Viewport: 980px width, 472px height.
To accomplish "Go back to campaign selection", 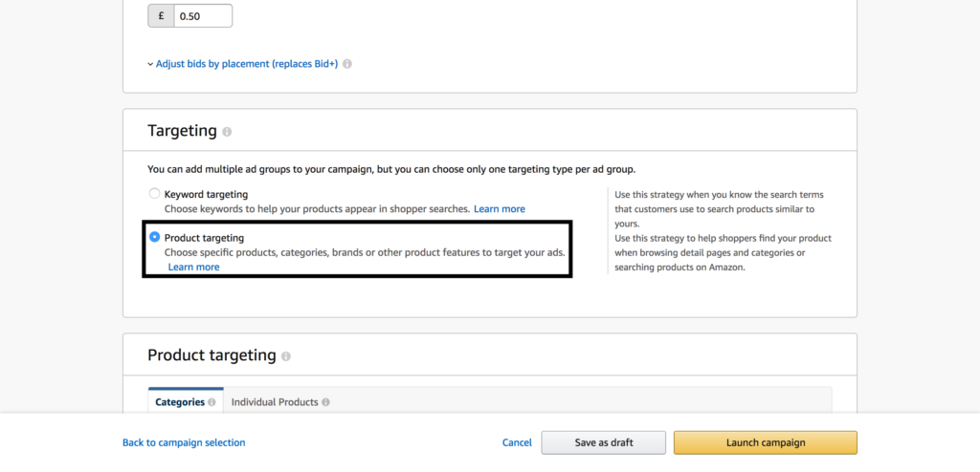I will [x=184, y=442].
